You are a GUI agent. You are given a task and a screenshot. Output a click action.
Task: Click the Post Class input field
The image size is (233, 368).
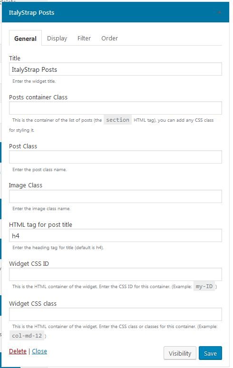coord(116,157)
